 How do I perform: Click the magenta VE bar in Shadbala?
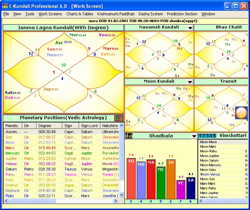(x=181, y=190)
